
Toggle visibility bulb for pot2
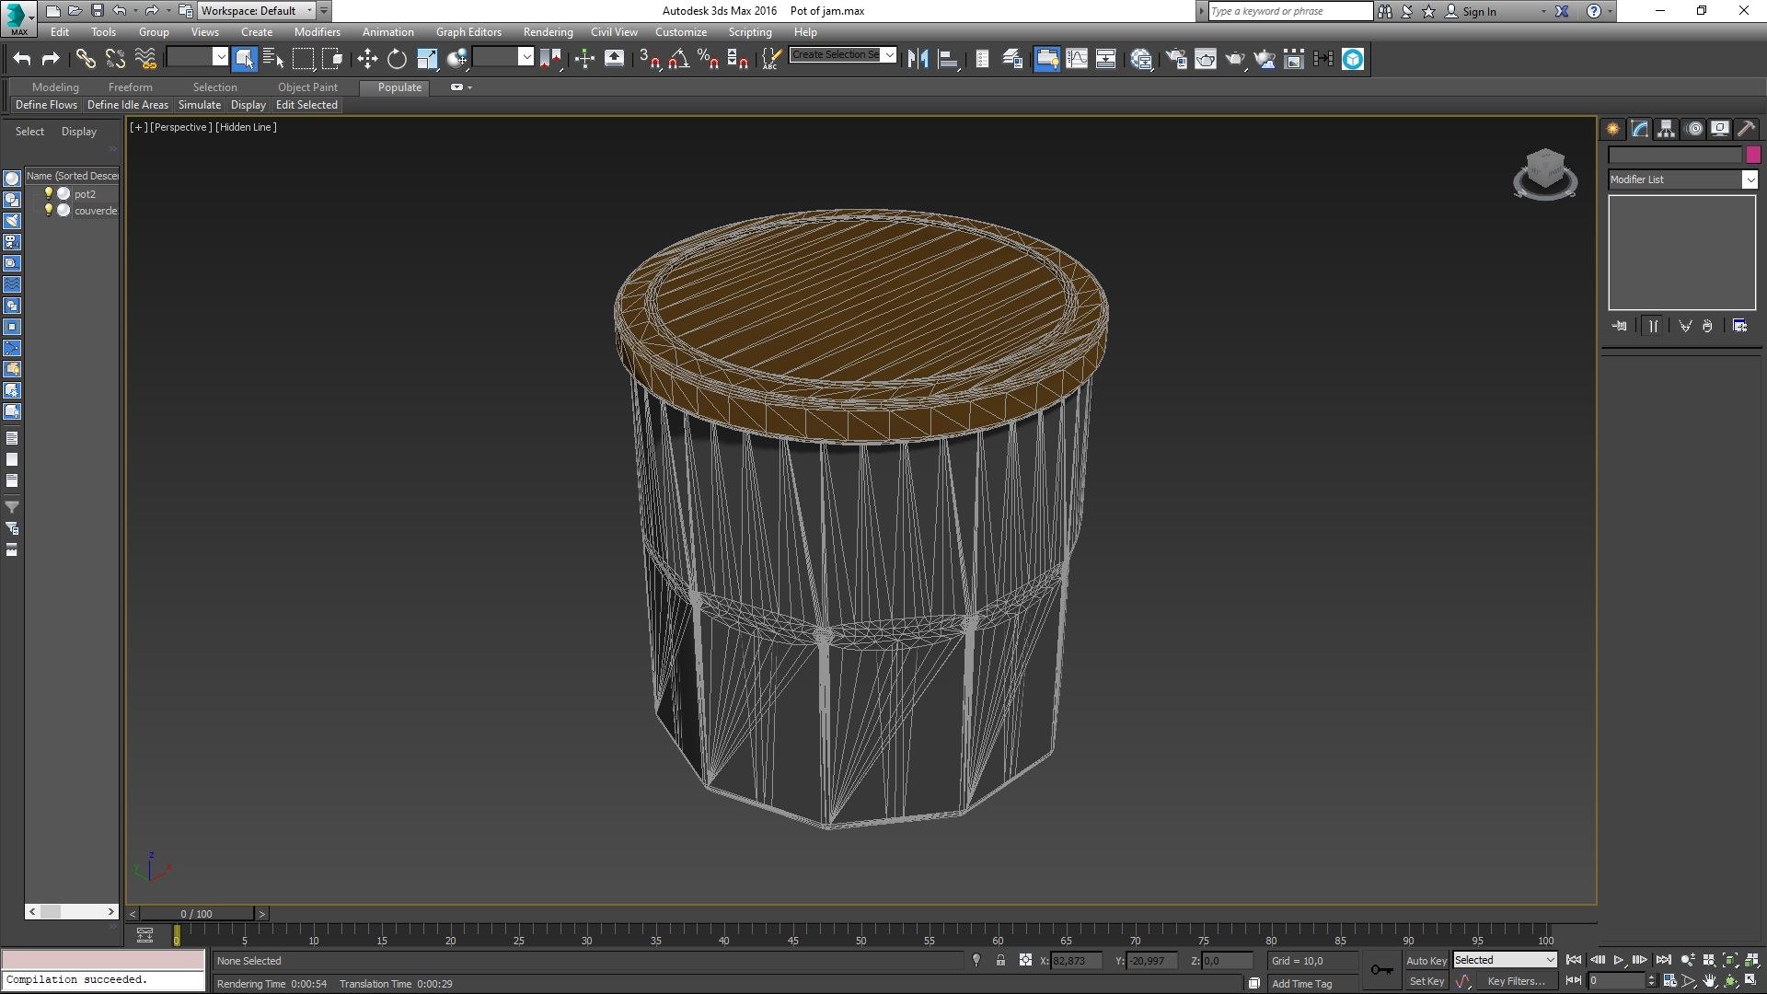[x=49, y=193]
